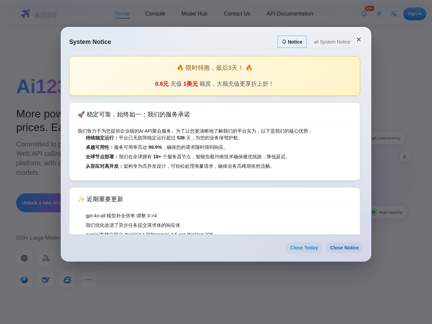Click the 全球节点部署 list line
432x324 pixels.
[x=188, y=157]
